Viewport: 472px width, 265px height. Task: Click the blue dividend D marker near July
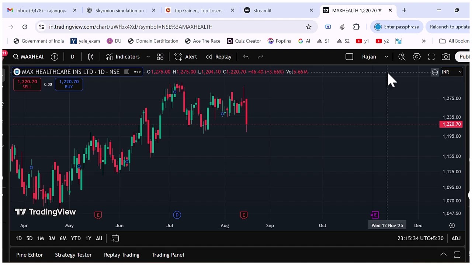[x=177, y=215]
